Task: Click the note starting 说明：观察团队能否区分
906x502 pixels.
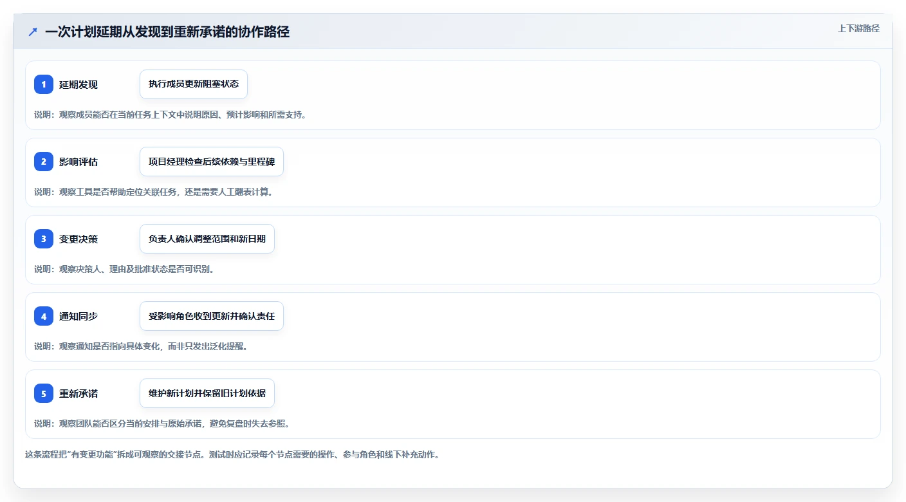Action: (x=162, y=423)
